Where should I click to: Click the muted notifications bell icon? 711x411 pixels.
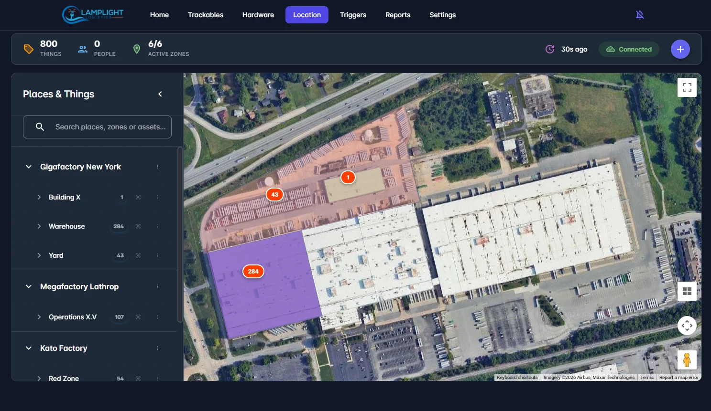[640, 15]
